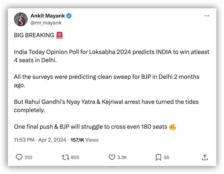Click the 3.3K likes count
The image size is (224, 174).
(x=122, y=157)
